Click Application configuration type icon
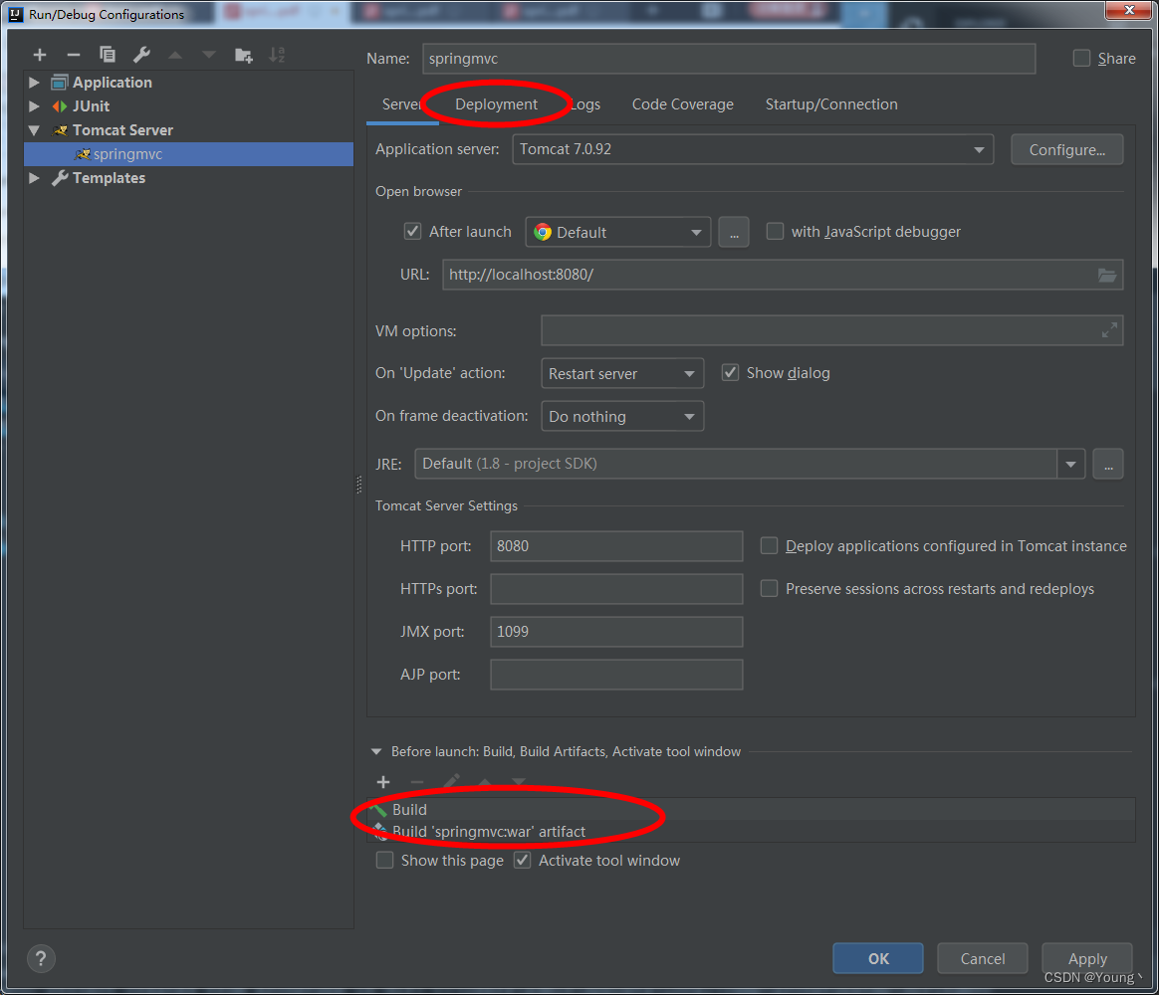 click(59, 82)
